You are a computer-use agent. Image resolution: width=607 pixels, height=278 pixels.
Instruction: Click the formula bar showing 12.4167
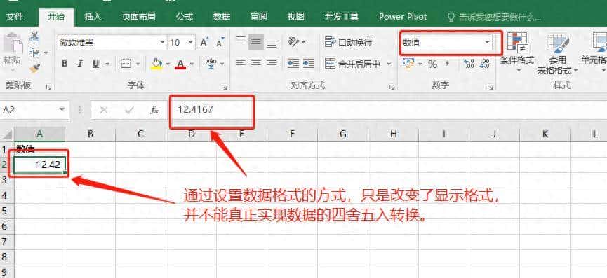pos(387,110)
